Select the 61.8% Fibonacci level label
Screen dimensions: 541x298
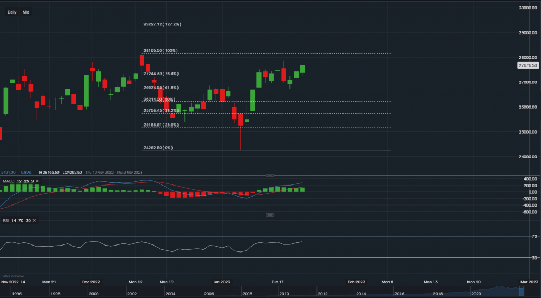tap(161, 88)
